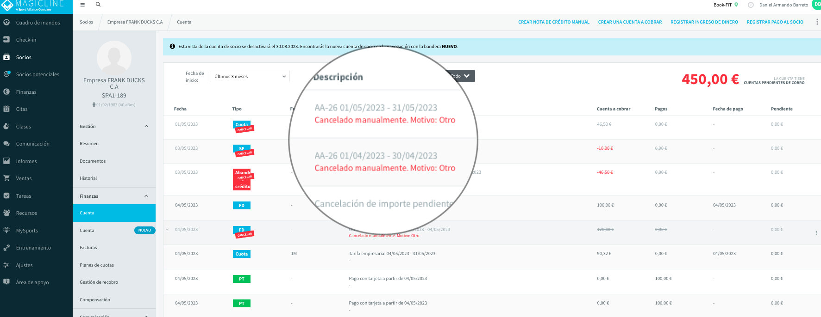Click the Tareas checkmark icon
Viewport: 821px width, 317px height.
click(6, 195)
